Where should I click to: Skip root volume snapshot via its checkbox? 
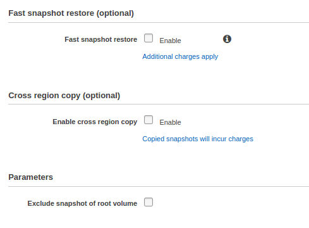tap(148, 202)
